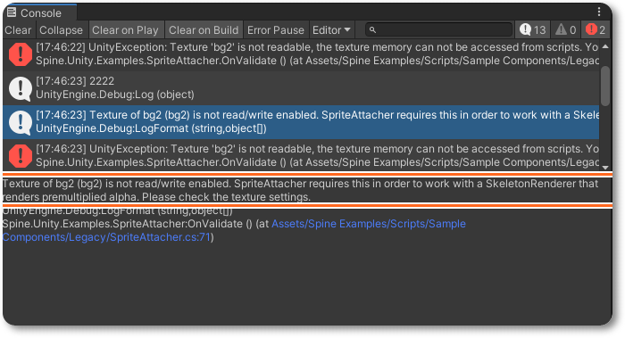625x338 pixels.
Task: Select the 17:46:22 UnityException log entry
Action: (301, 54)
